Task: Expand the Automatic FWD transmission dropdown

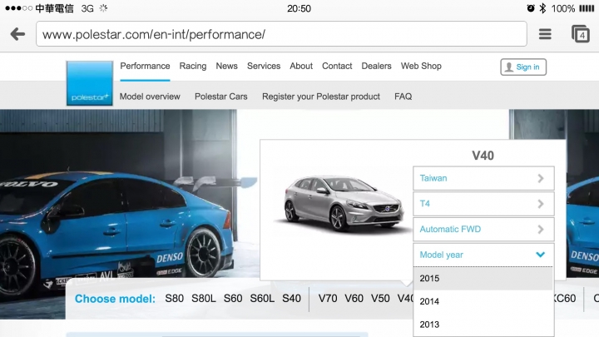Action: tap(483, 230)
